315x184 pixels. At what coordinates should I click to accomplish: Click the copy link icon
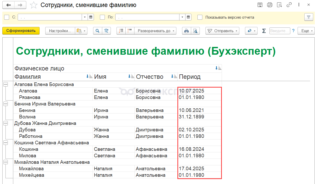pyautogui.click(x=289, y=5)
